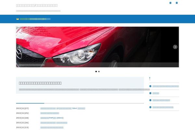
Task: Open the site title link containing a slash
Action: [x=37, y=6]
